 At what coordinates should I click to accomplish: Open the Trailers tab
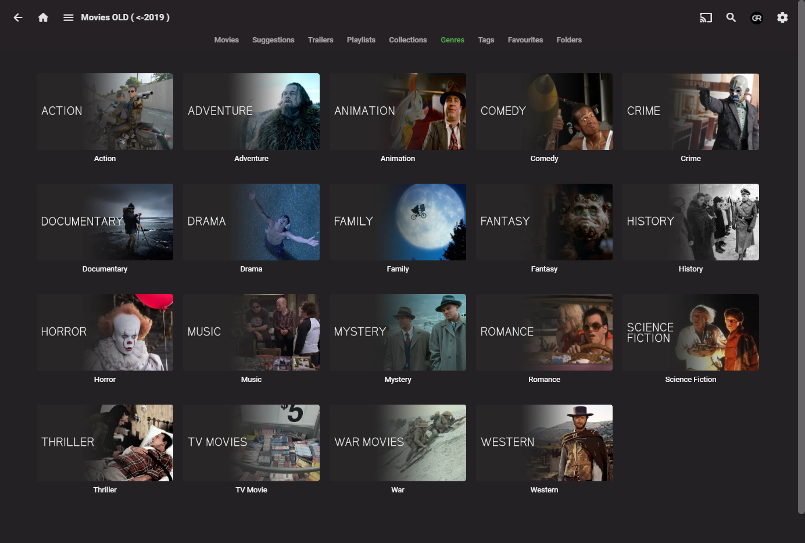tap(321, 40)
